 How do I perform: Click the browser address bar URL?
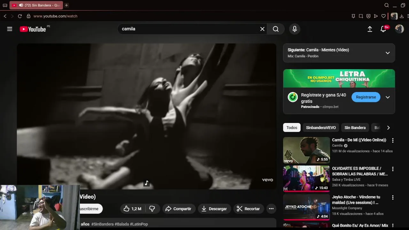[x=55, y=16]
